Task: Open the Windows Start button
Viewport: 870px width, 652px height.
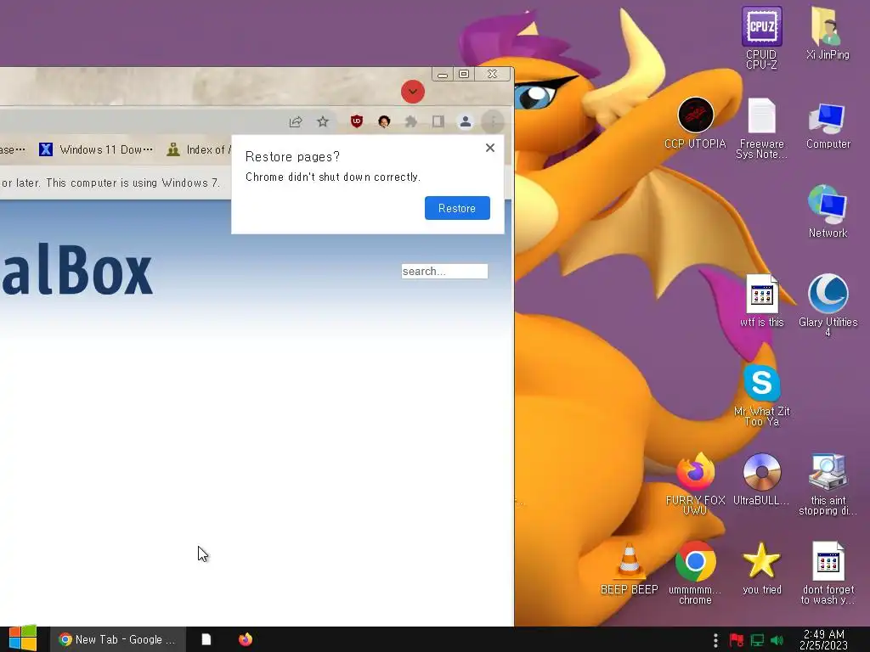Action: [x=23, y=638]
